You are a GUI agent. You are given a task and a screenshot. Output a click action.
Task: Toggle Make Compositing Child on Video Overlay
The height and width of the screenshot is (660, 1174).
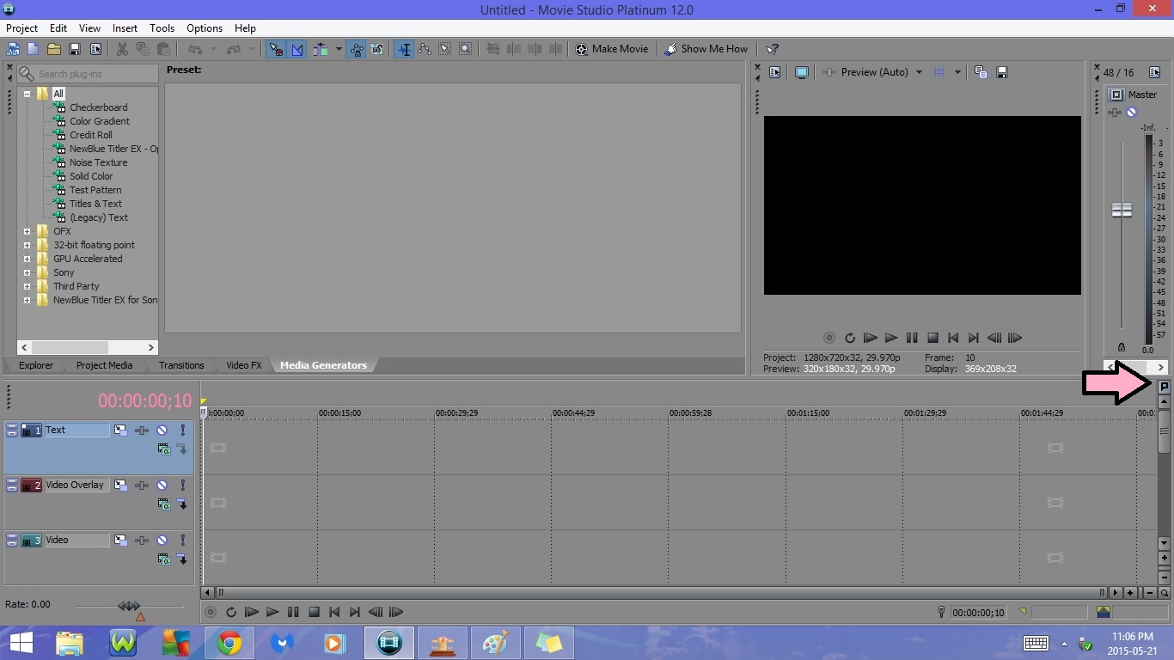(182, 504)
